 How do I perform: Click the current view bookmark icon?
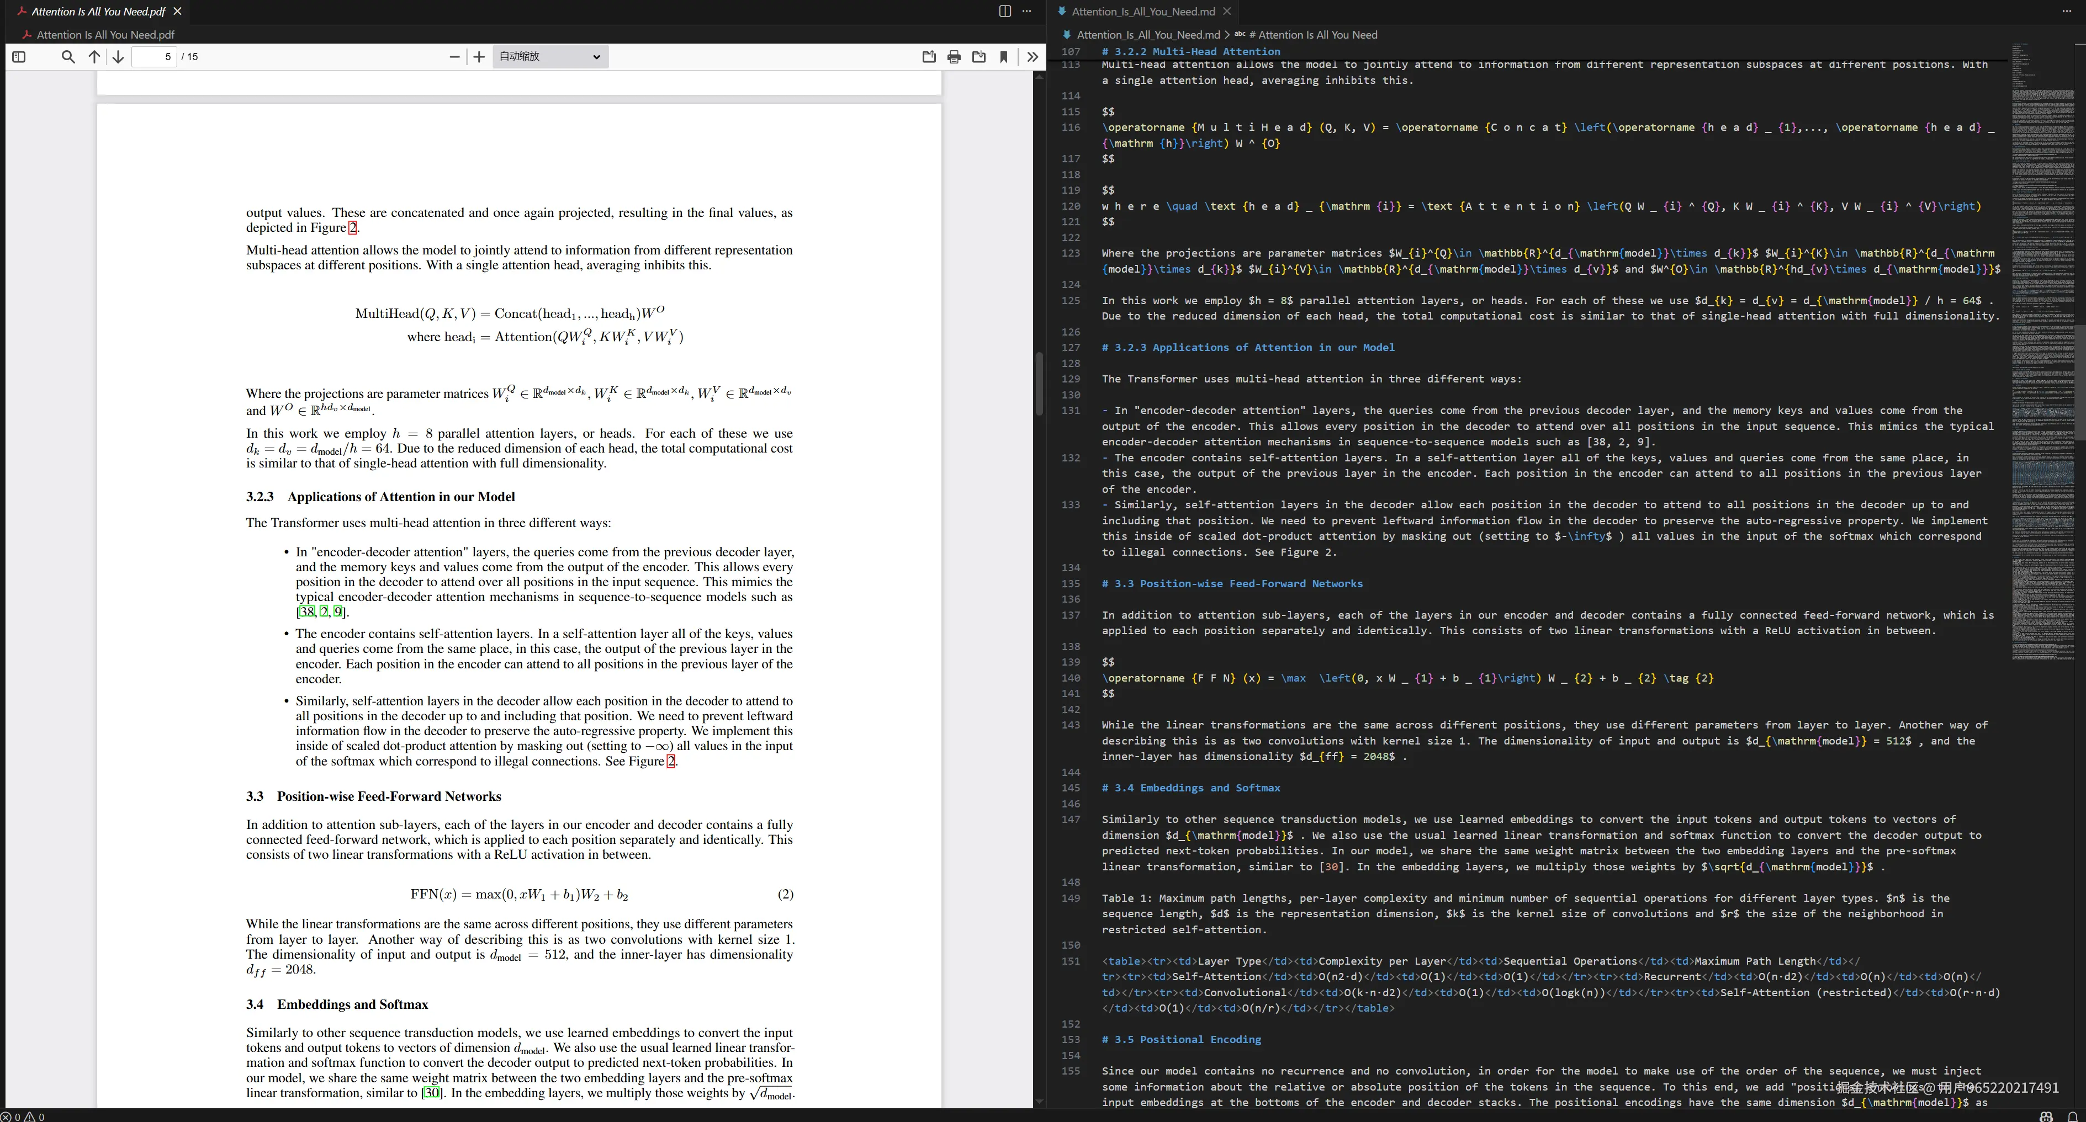[1004, 57]
